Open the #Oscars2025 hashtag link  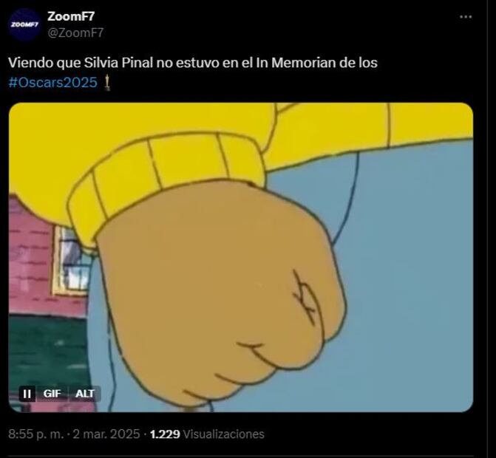coord(52,83)
